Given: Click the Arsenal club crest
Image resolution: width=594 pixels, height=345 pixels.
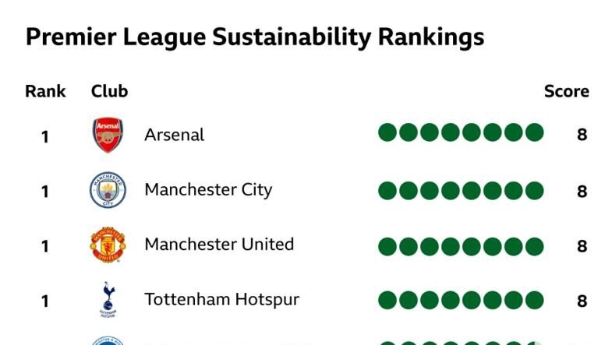Looking at the screenshot, I should click(x=108, y=135).
